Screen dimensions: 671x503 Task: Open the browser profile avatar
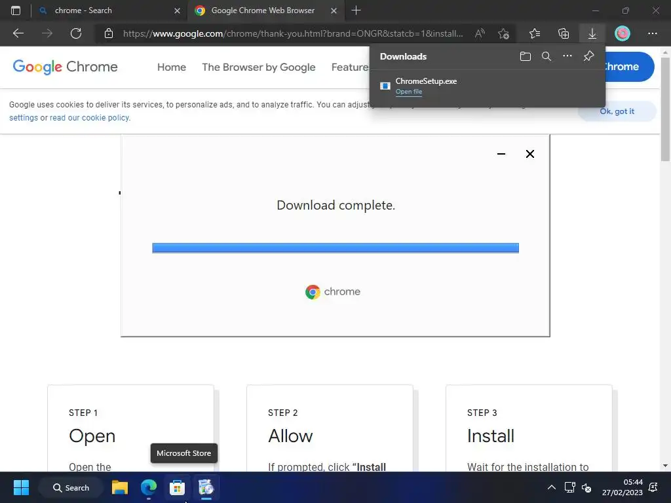click(623, 33)
